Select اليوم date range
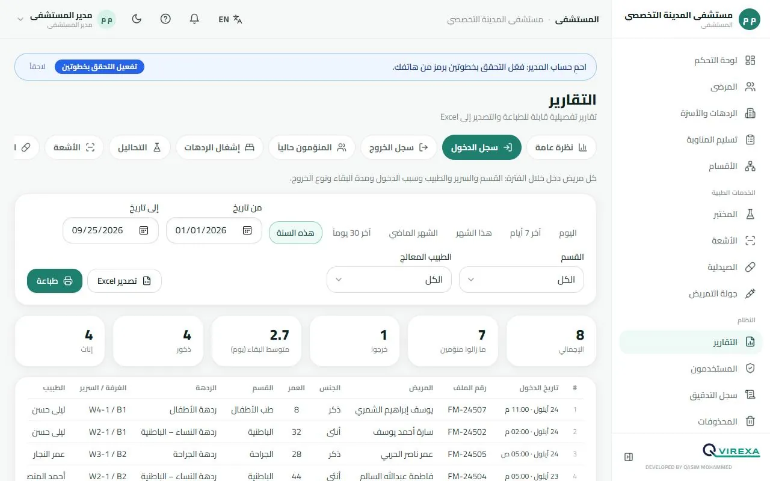This screenshot has height=481, width=770. pyautogui.click(x=568, y=233)
